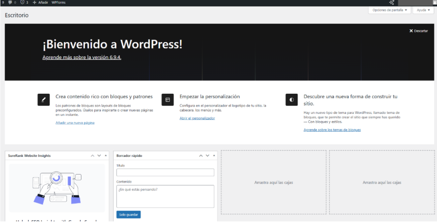Click the half-circle styles icon in welcome panel
Screen dimensions: 437x222
(291, 100)
